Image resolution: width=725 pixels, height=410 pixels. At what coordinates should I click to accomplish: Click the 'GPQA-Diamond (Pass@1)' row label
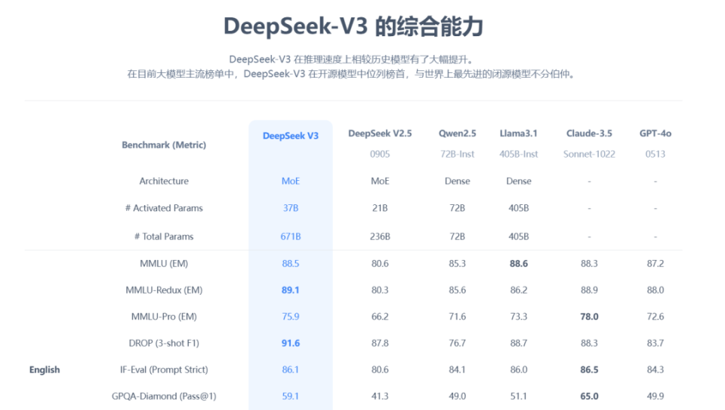coord(164,396)
